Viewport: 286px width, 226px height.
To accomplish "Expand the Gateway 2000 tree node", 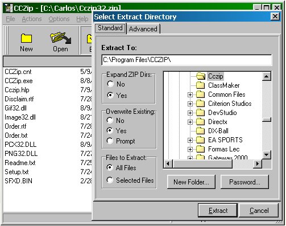I will 190,158.
